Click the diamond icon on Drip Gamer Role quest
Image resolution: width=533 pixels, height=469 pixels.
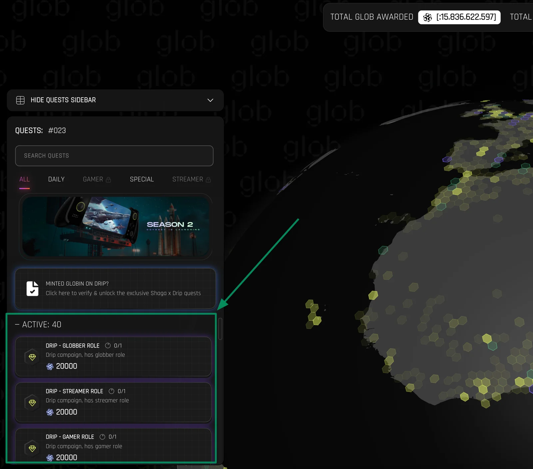coord(32,448)
